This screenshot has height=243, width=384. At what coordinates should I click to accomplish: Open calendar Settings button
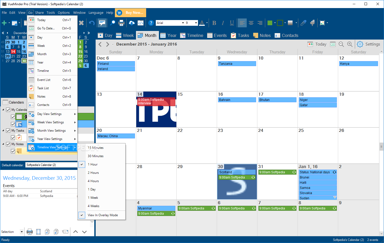(x=369, y=44)
